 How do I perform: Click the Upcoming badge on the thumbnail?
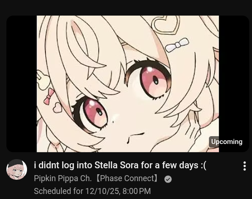pyautogui.click(x=227, y=142)
